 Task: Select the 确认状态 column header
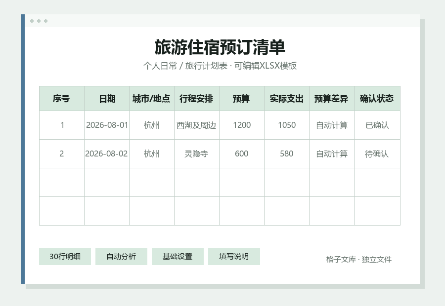point(377,99)
